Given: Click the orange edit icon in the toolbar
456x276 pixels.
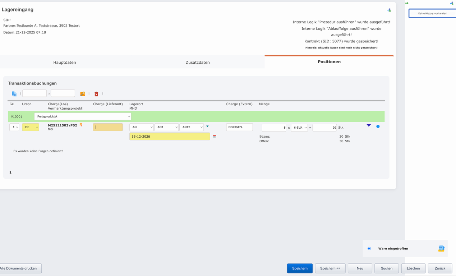Looking at the screenshot, I should 82,94.
